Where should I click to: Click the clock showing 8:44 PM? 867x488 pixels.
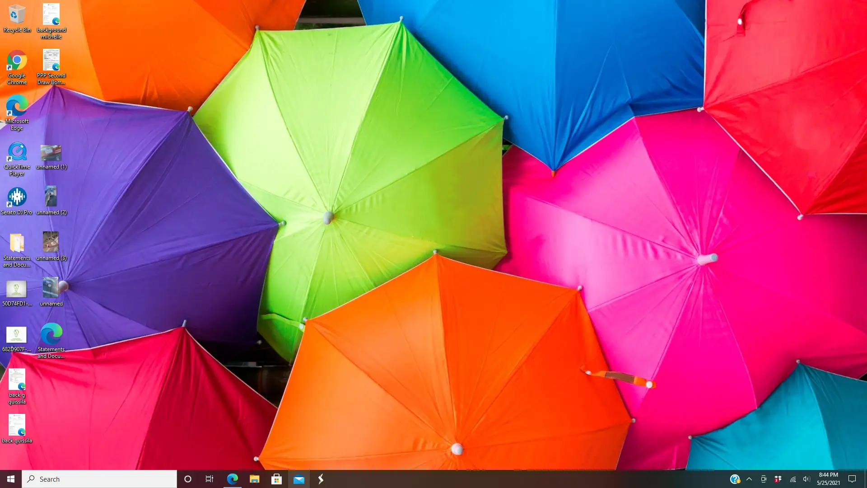click(x=828, y=479)
